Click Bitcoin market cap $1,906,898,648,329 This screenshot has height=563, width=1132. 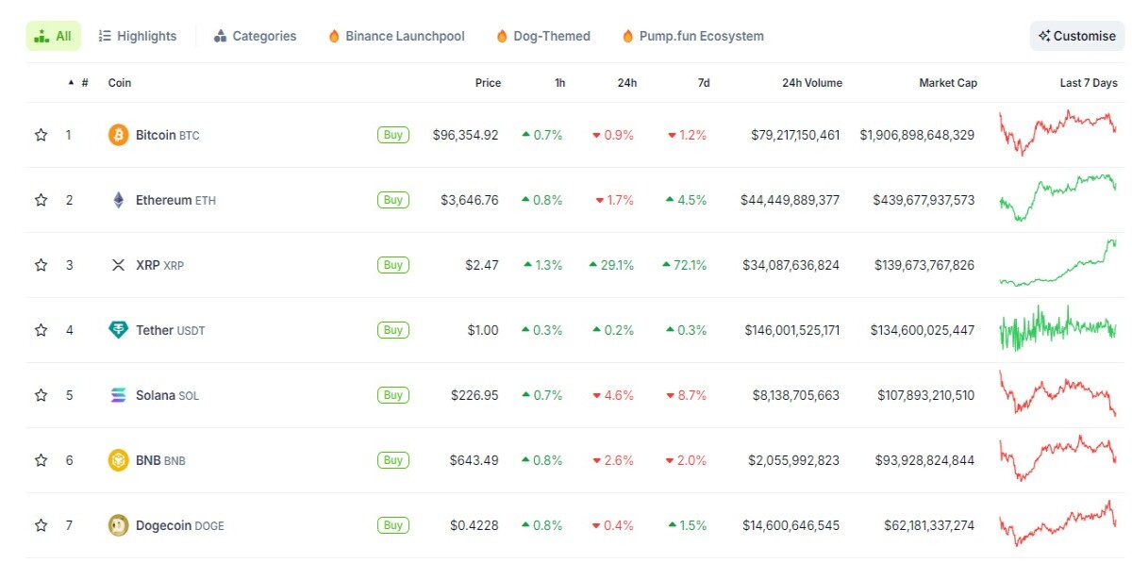(x=917, y=135)
